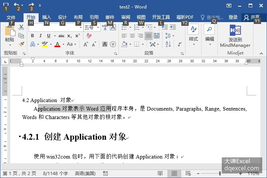
Task: Switch to Read Mode view
Action: click(160, 173)
